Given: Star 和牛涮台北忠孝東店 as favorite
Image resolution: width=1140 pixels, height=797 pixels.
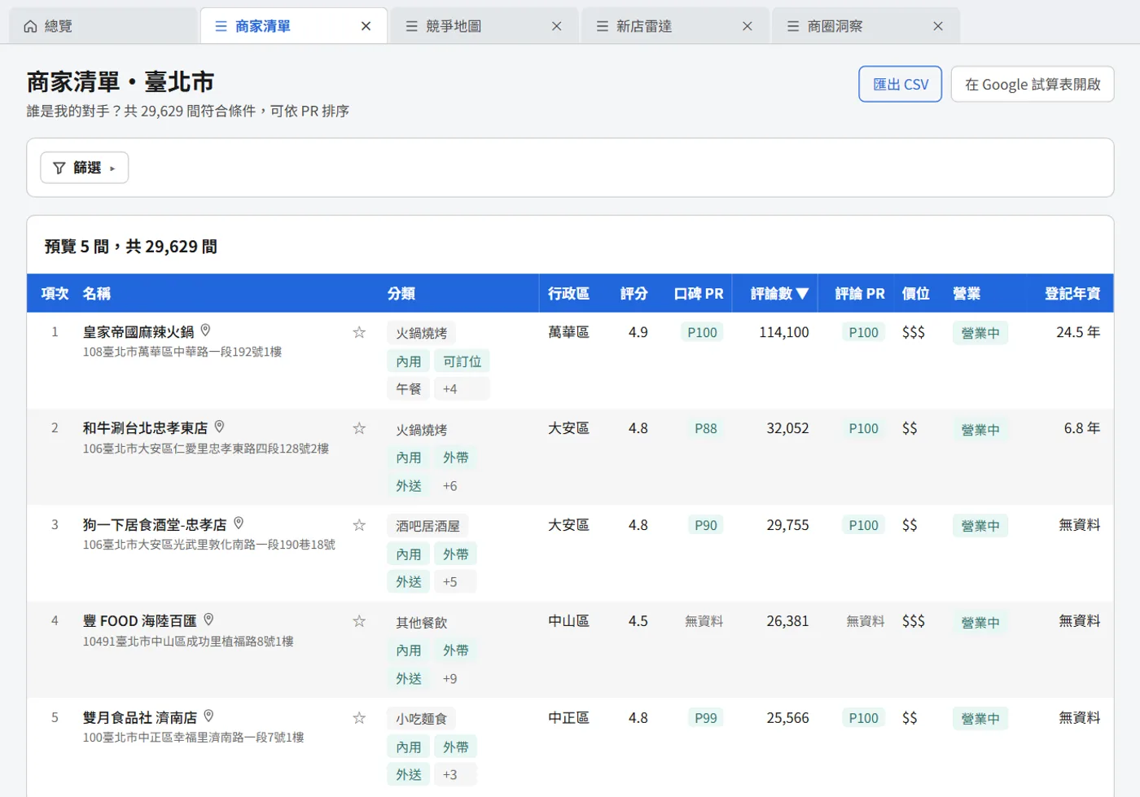Looking at the screenshot, I should [x=359, y=428].
